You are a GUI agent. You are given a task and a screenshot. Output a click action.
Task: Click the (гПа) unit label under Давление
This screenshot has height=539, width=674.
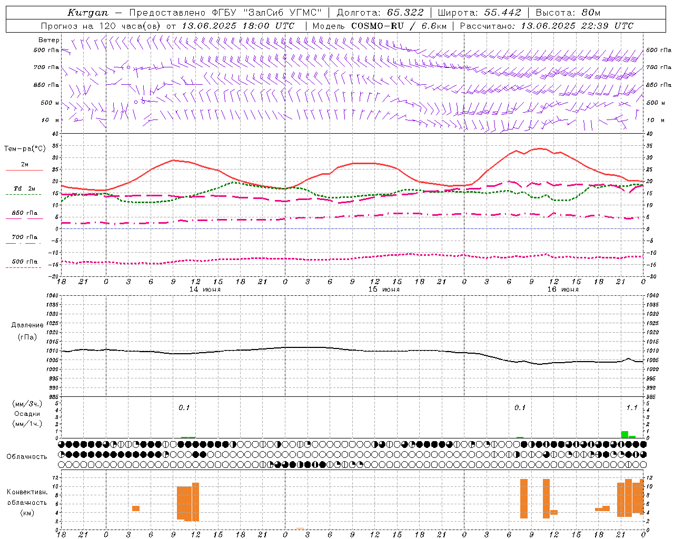click(27, 337)
